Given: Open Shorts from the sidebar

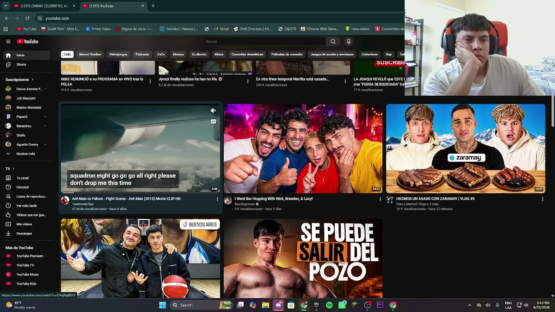Looking at the screenshot, I should (x=26, y=65).
